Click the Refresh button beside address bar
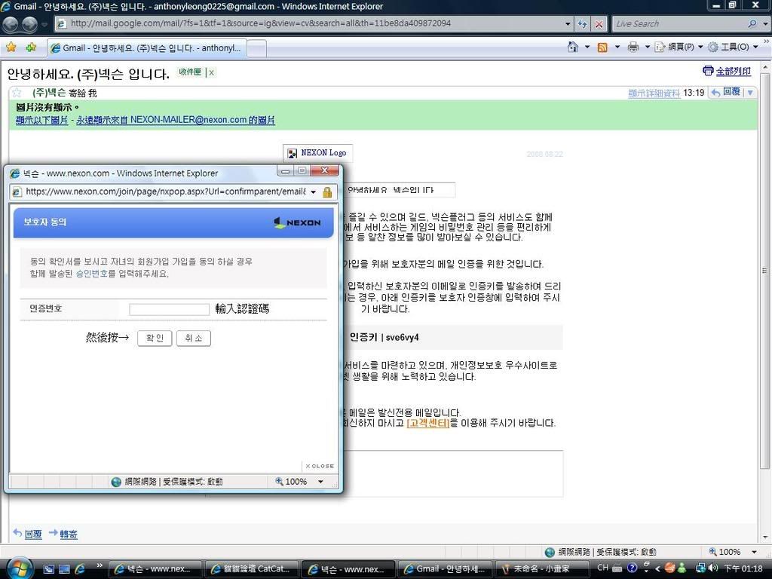Viewport: 772px width, 579px height. coord(583,23)
